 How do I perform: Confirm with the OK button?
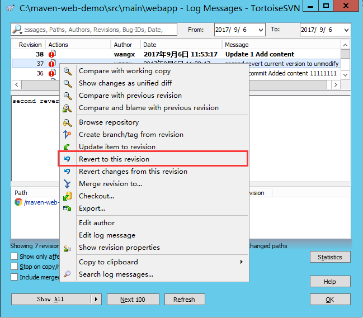click(330, 300)
